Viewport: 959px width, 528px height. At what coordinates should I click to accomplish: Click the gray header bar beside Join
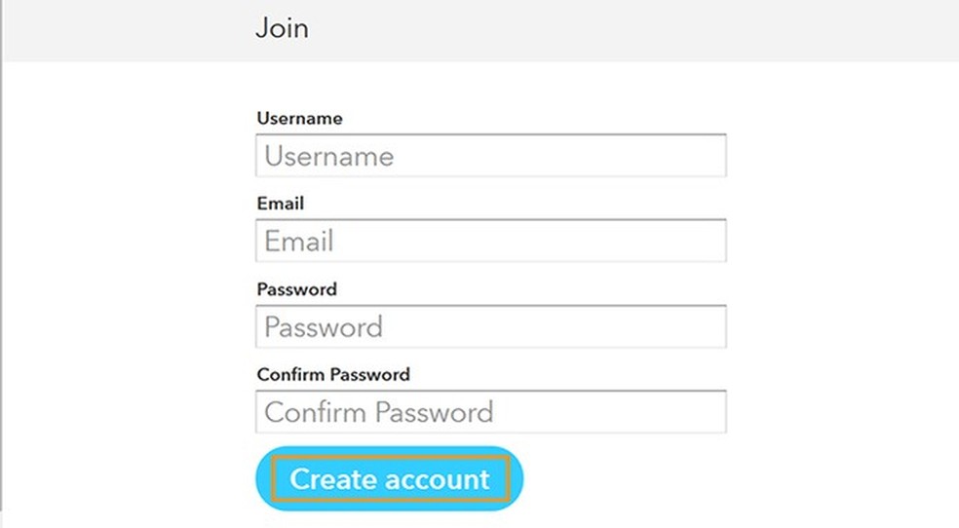(x=633, y=29)
